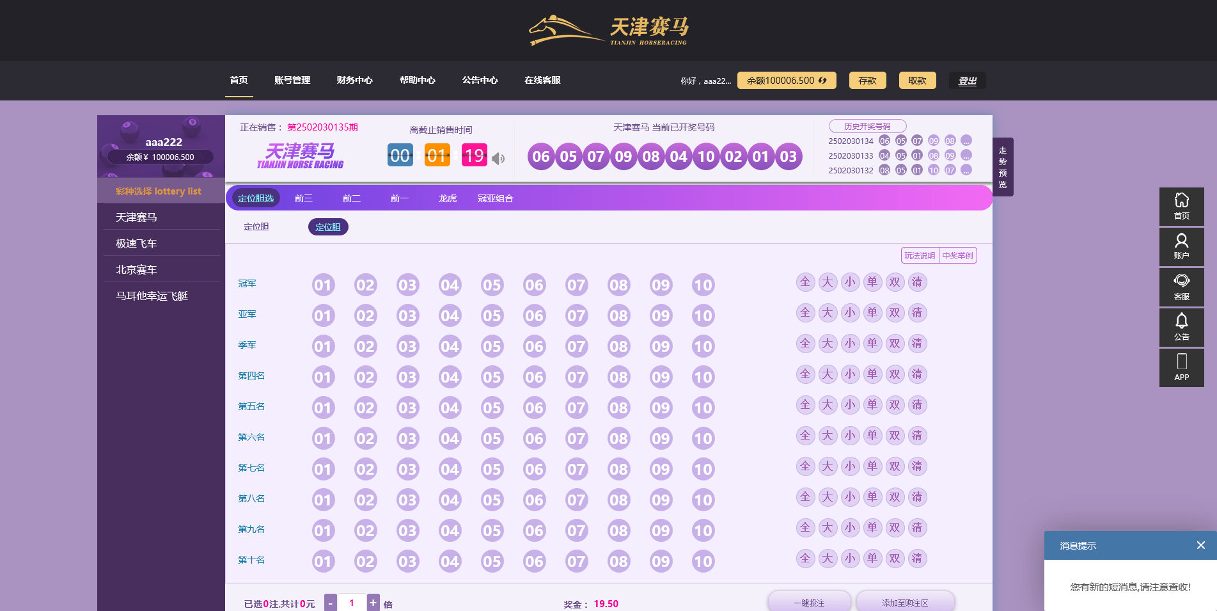Close the 消息提示 notification popup
Viewport: 1217px width, 611px height.
point(1200,545)
